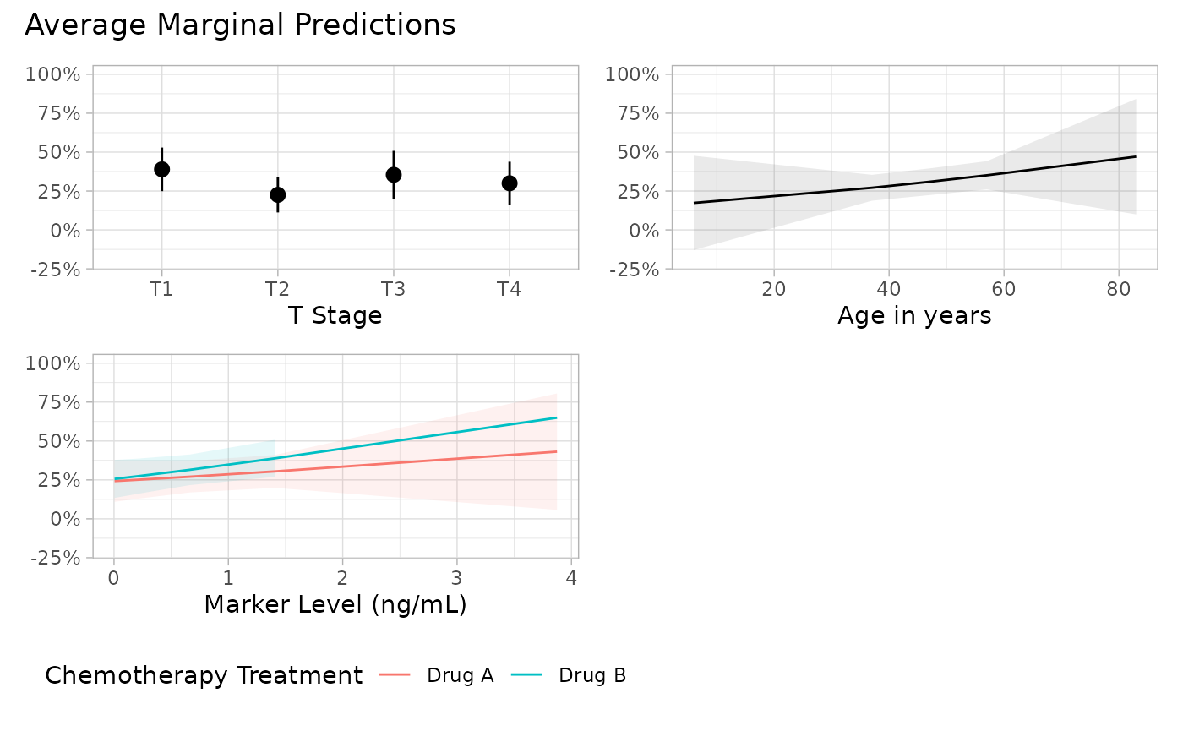Click the 3 tick on the marker level axis
The width and height of the screenshot is (1183, 731).
click(456, 578)
